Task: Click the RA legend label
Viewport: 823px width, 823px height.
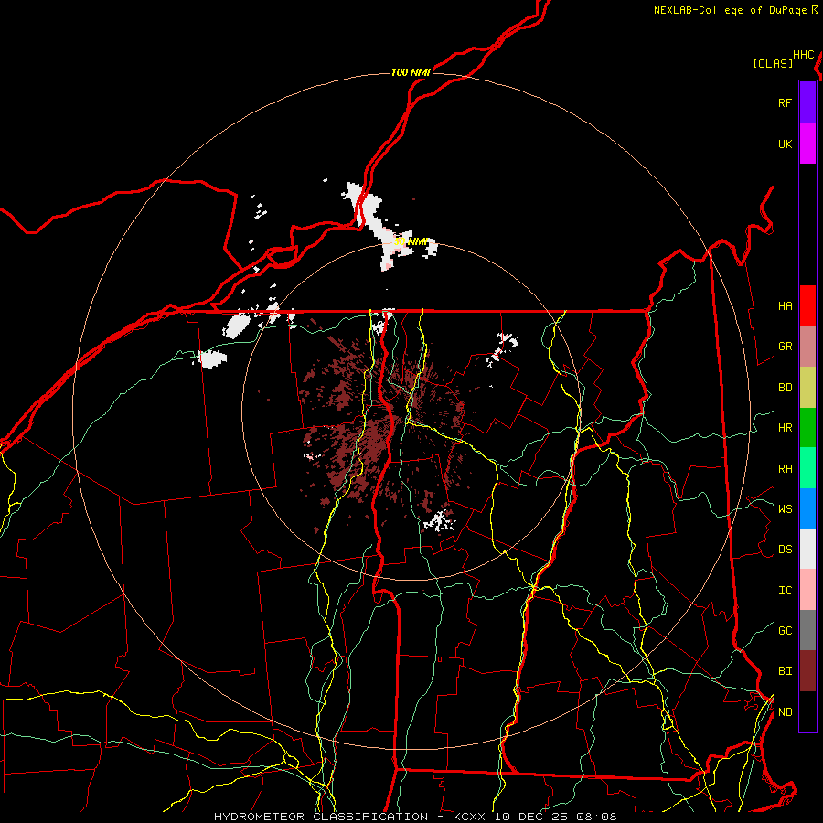Action: pos(785,469)
